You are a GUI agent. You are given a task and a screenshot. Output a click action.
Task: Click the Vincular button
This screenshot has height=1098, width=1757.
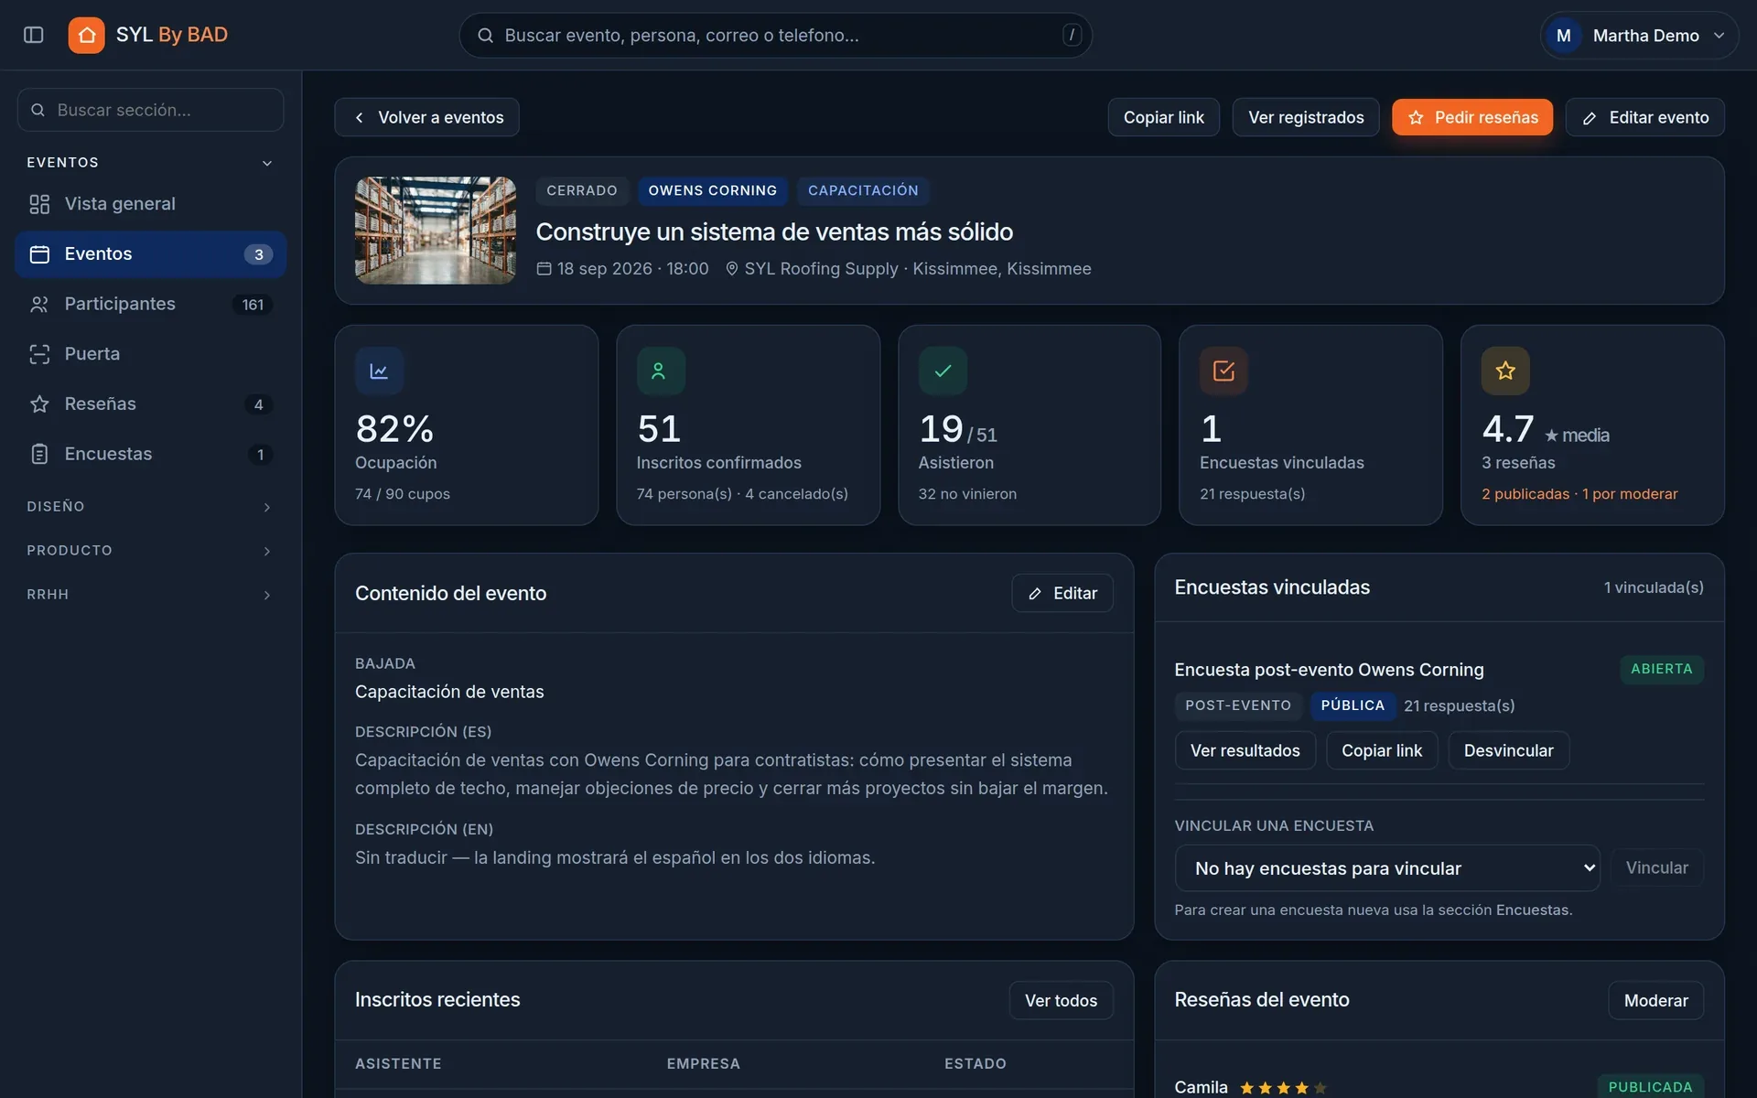pyautogui.click(x=1656, y=867)
